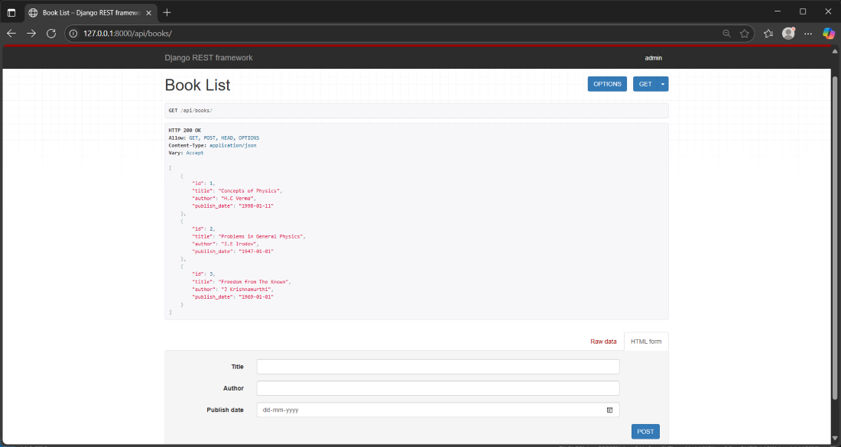Open the calendar picker in Publish date
Viewport: 841px width, 447px height.
click(610, 410)
